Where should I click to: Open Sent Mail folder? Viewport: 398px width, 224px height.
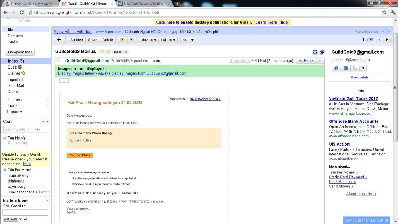pos(16,85)
